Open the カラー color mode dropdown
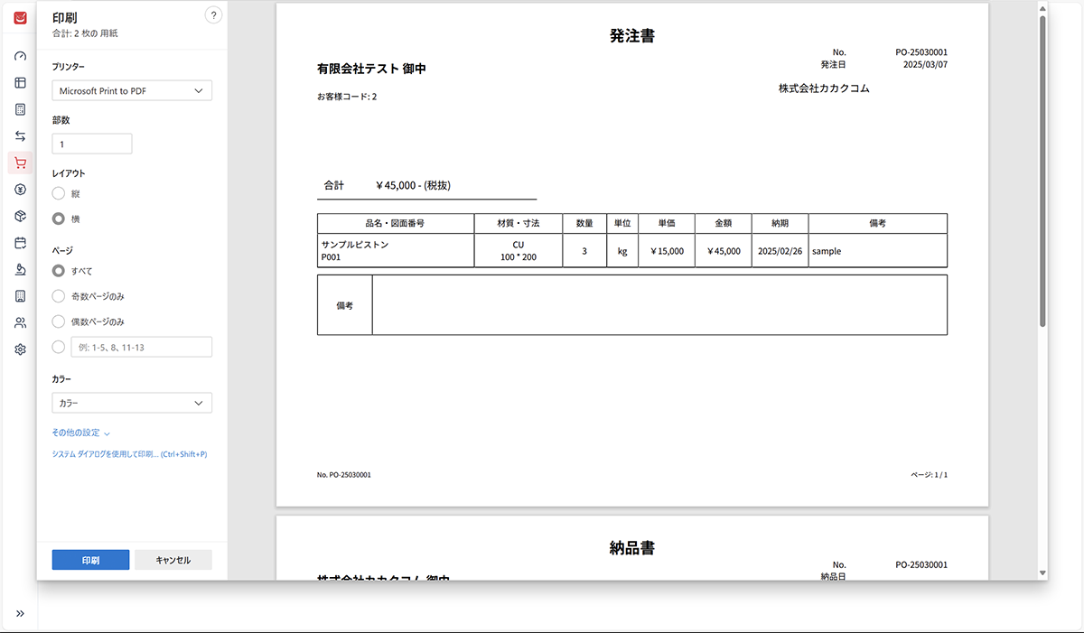The height and width of the screenshot is (633, 1084). [132, 403]
